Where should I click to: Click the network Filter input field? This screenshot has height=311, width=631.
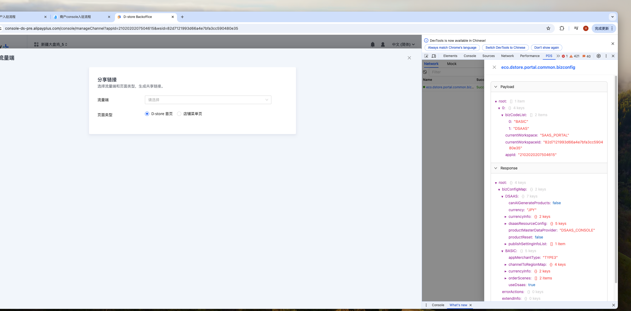pyautogui.click(x=456, y=72)
